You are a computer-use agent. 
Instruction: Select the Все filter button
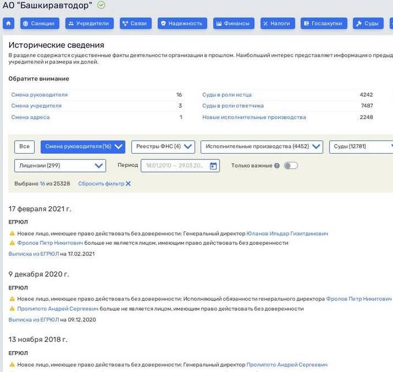(x=24, y=147)
